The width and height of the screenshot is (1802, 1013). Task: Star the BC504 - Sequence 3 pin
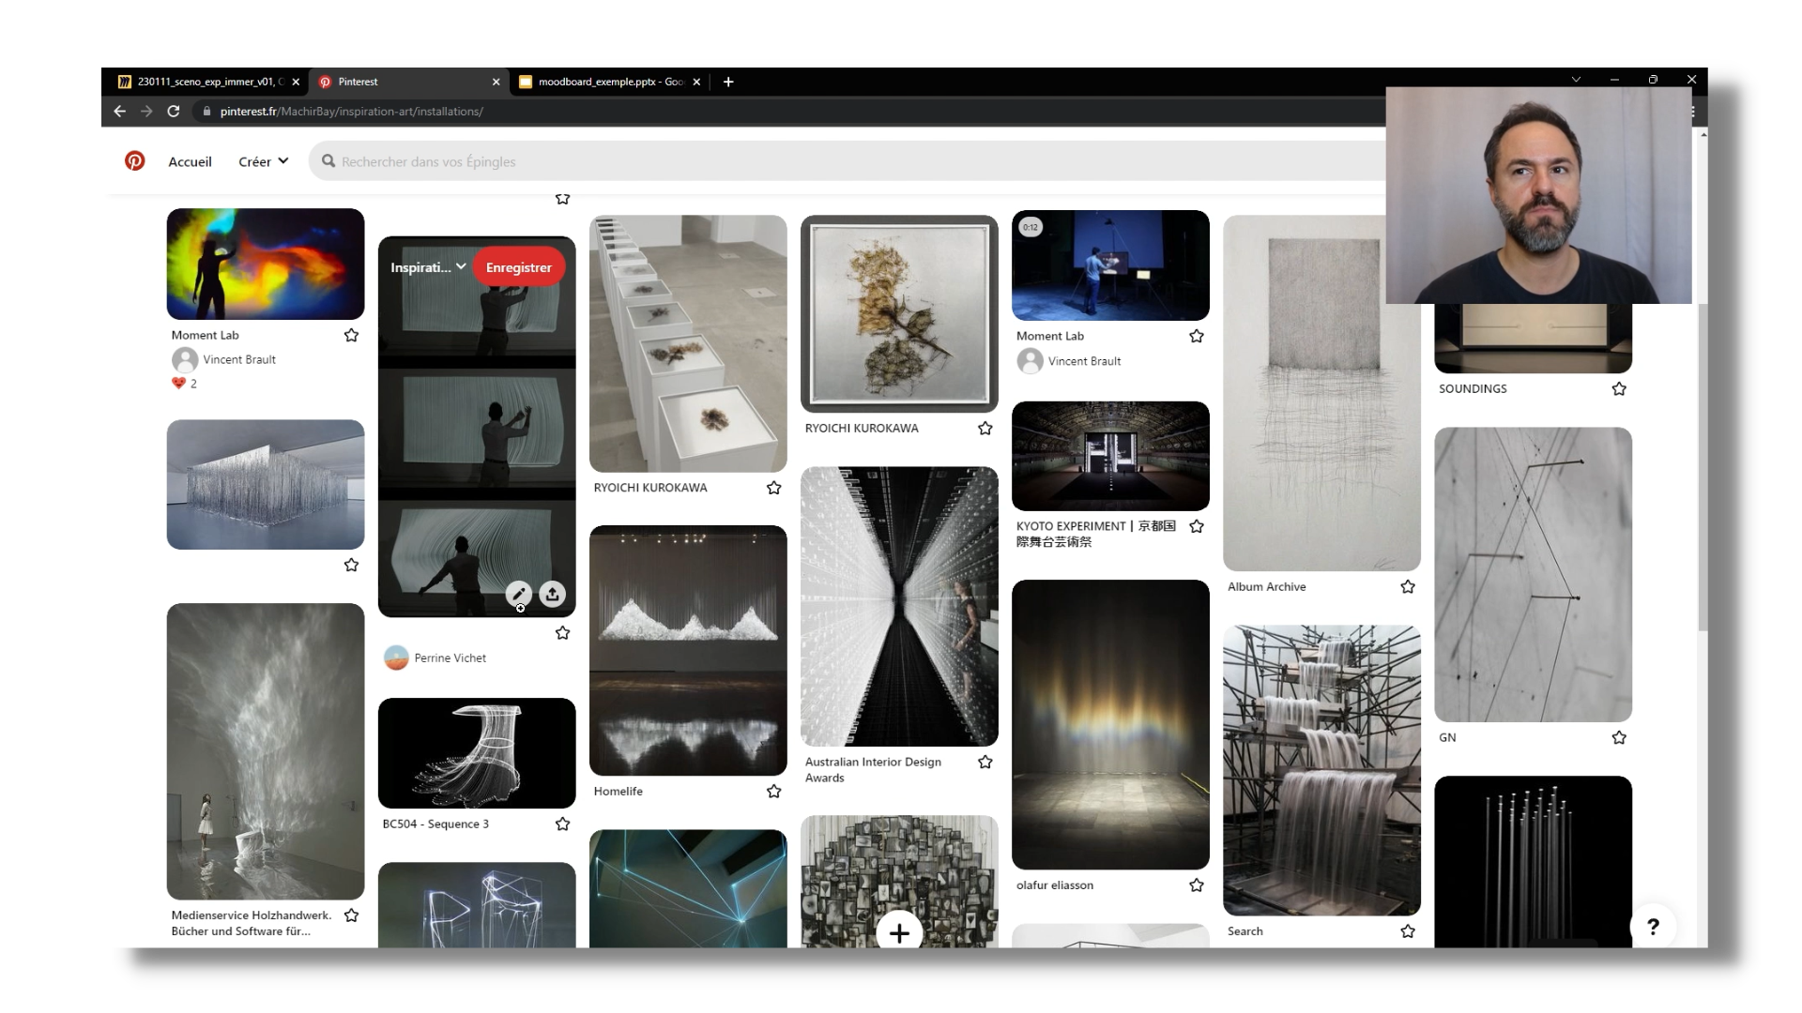[562, 824]
